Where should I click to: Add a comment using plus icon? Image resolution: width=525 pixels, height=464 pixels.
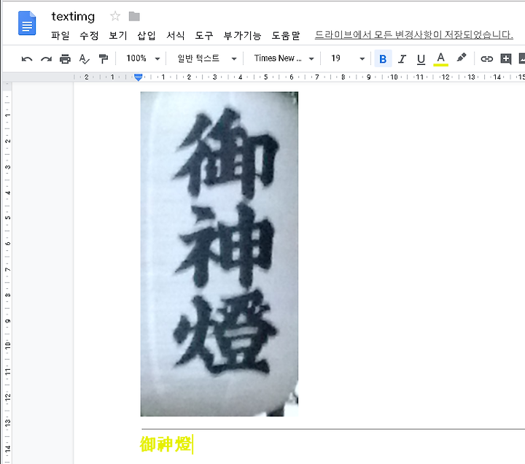[x=505, y=59]
